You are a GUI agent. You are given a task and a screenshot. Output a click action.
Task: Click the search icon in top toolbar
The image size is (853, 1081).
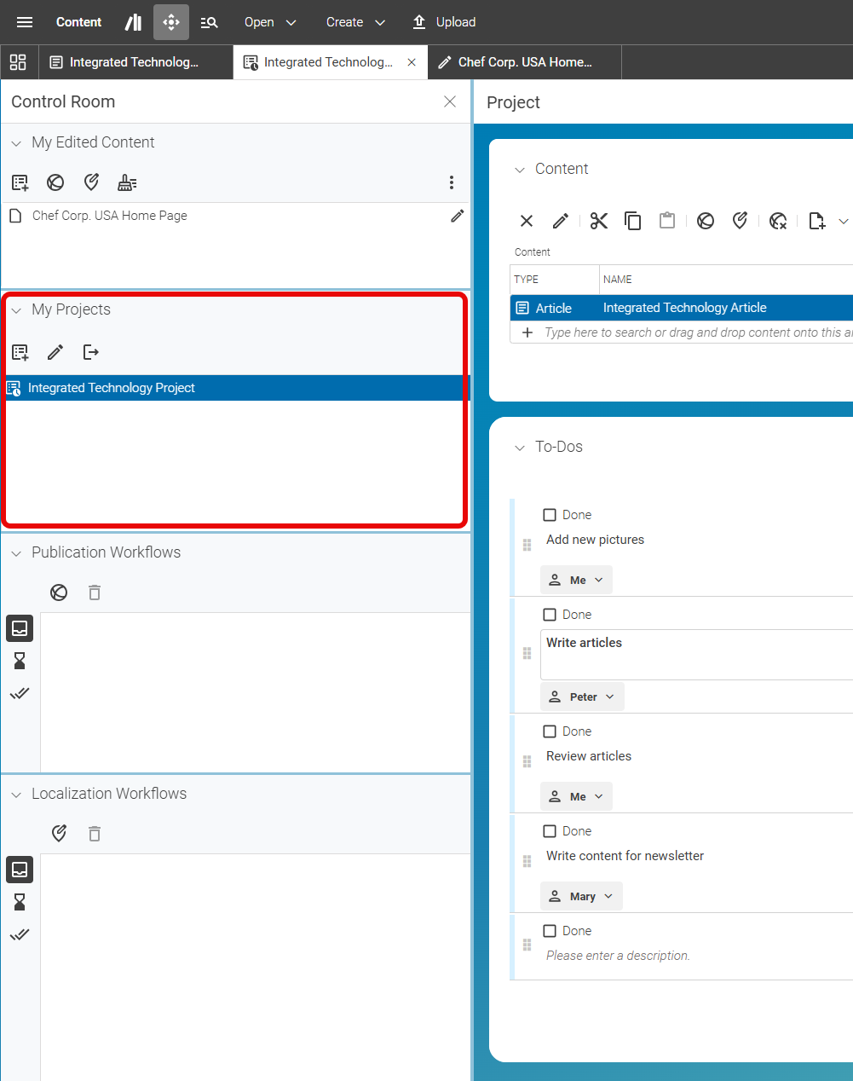point(209,22)
